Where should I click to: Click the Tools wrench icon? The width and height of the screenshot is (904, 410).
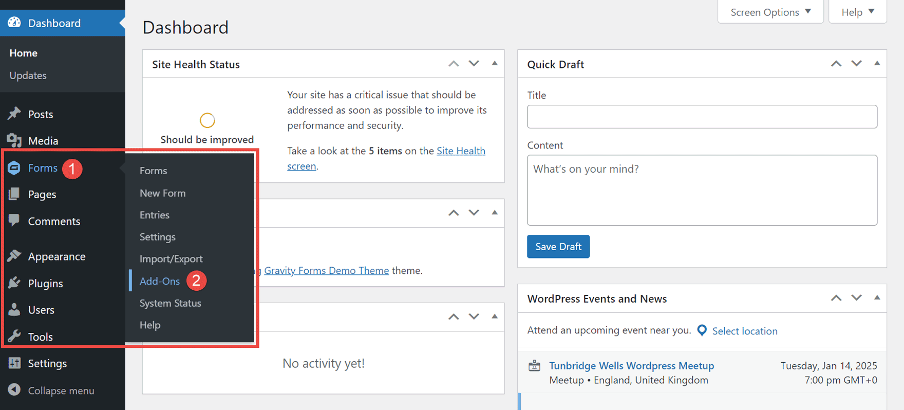click(14, 337)
